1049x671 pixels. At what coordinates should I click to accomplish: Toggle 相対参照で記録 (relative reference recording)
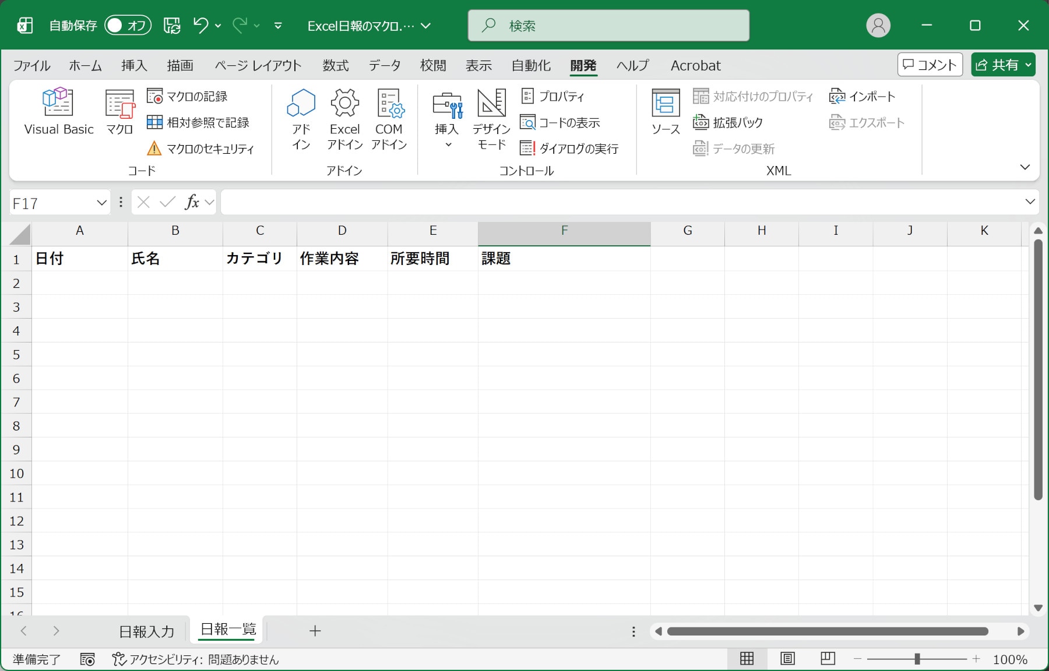198,123
